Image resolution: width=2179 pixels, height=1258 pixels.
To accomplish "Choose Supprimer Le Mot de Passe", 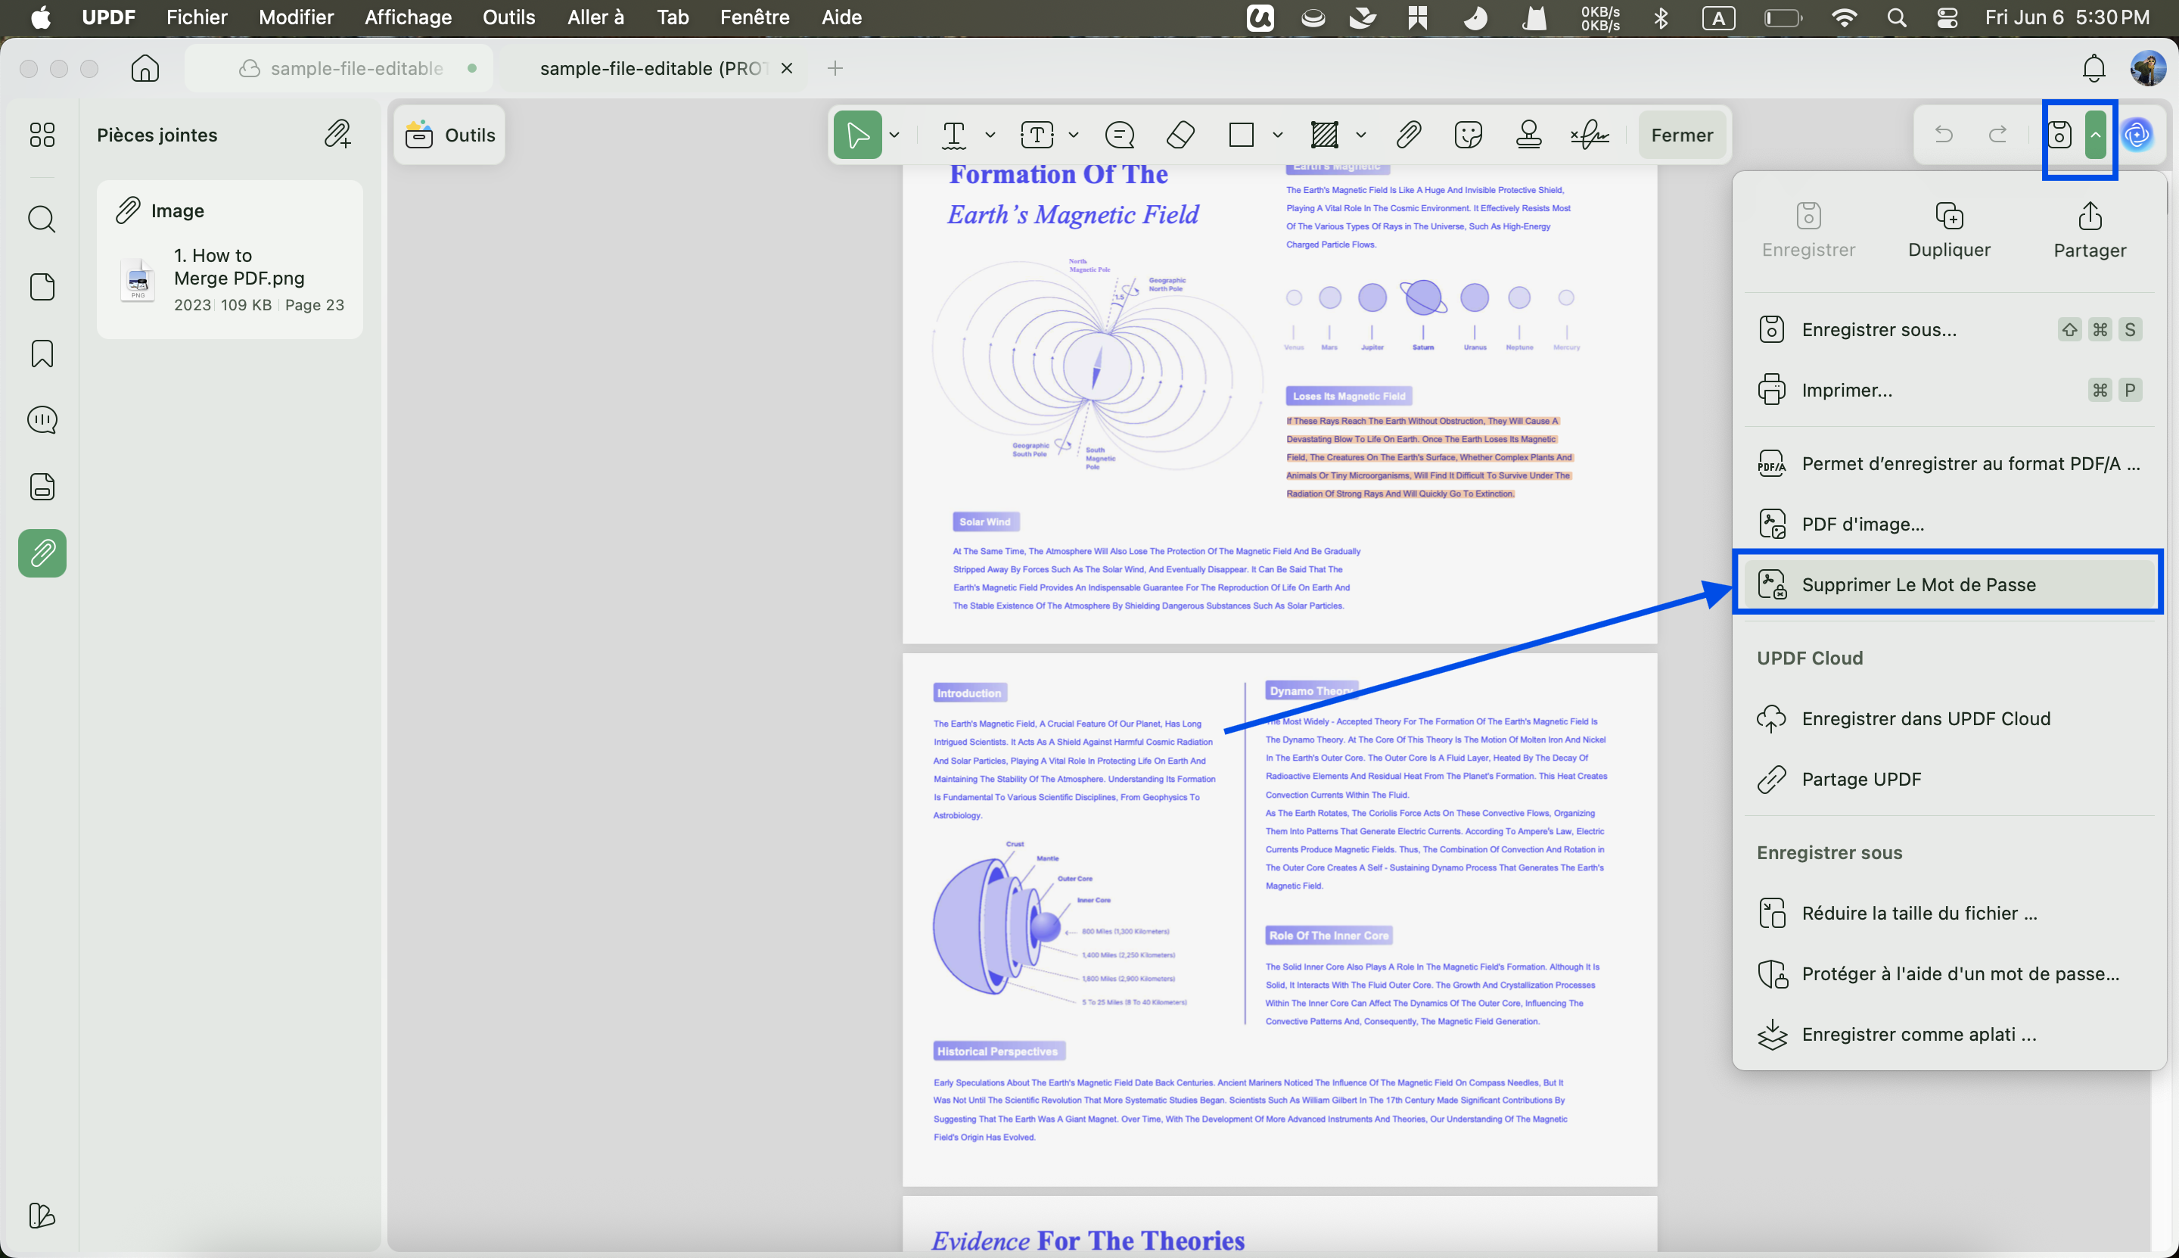I will coord(1948,585).
